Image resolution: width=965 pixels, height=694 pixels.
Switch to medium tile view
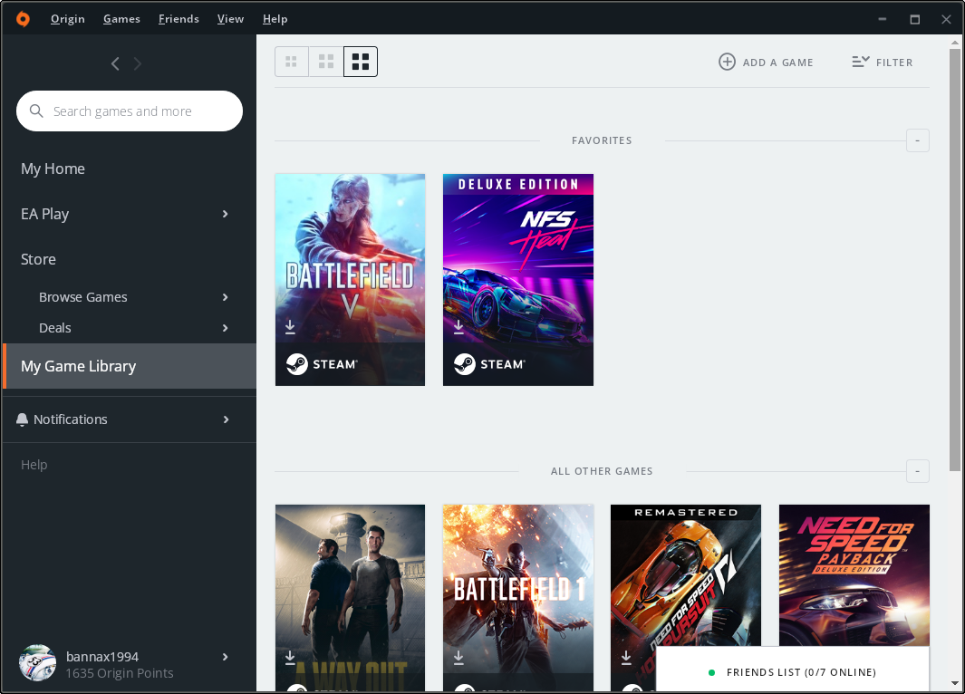tap(326, 62)
